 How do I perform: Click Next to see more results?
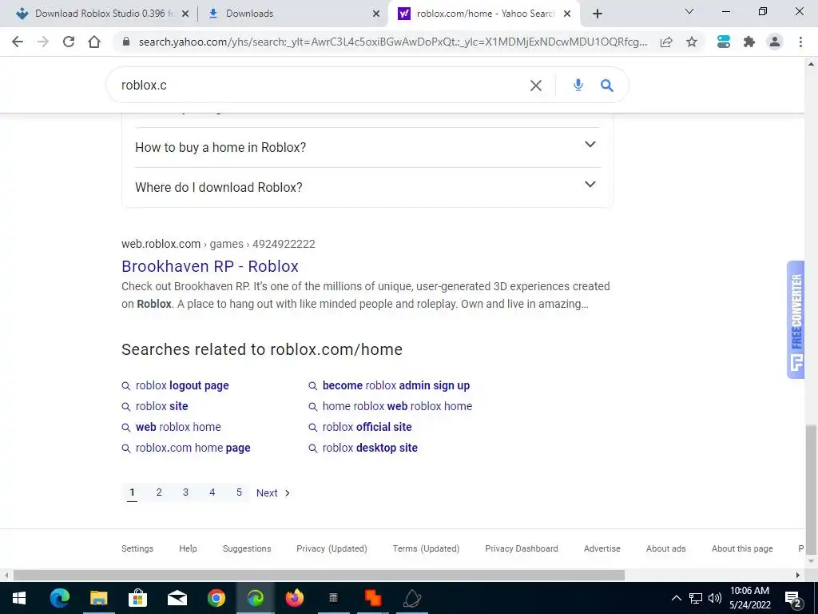(x=272, y=492)
